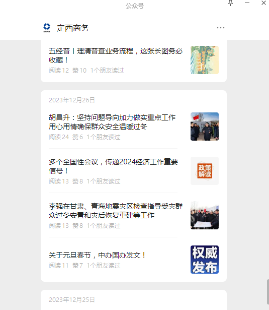Image resolution: width=269 pixels, height=310 pixels.
Task: Open the 权威发布 thumbnail image
Action: point(205,260)
